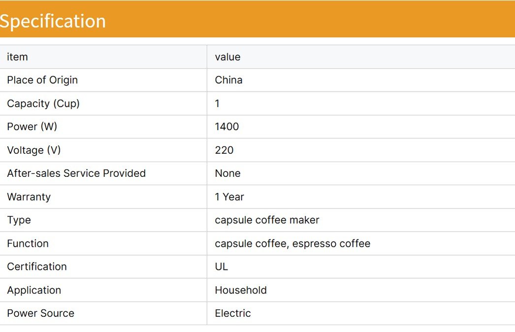Click the China value cell
Viewport: 515px width, 332px height.
click(228, 80)
